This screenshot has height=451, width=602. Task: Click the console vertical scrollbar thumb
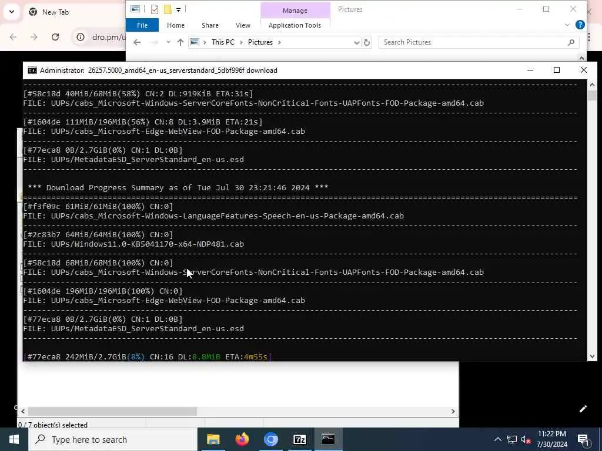(591, 96)
